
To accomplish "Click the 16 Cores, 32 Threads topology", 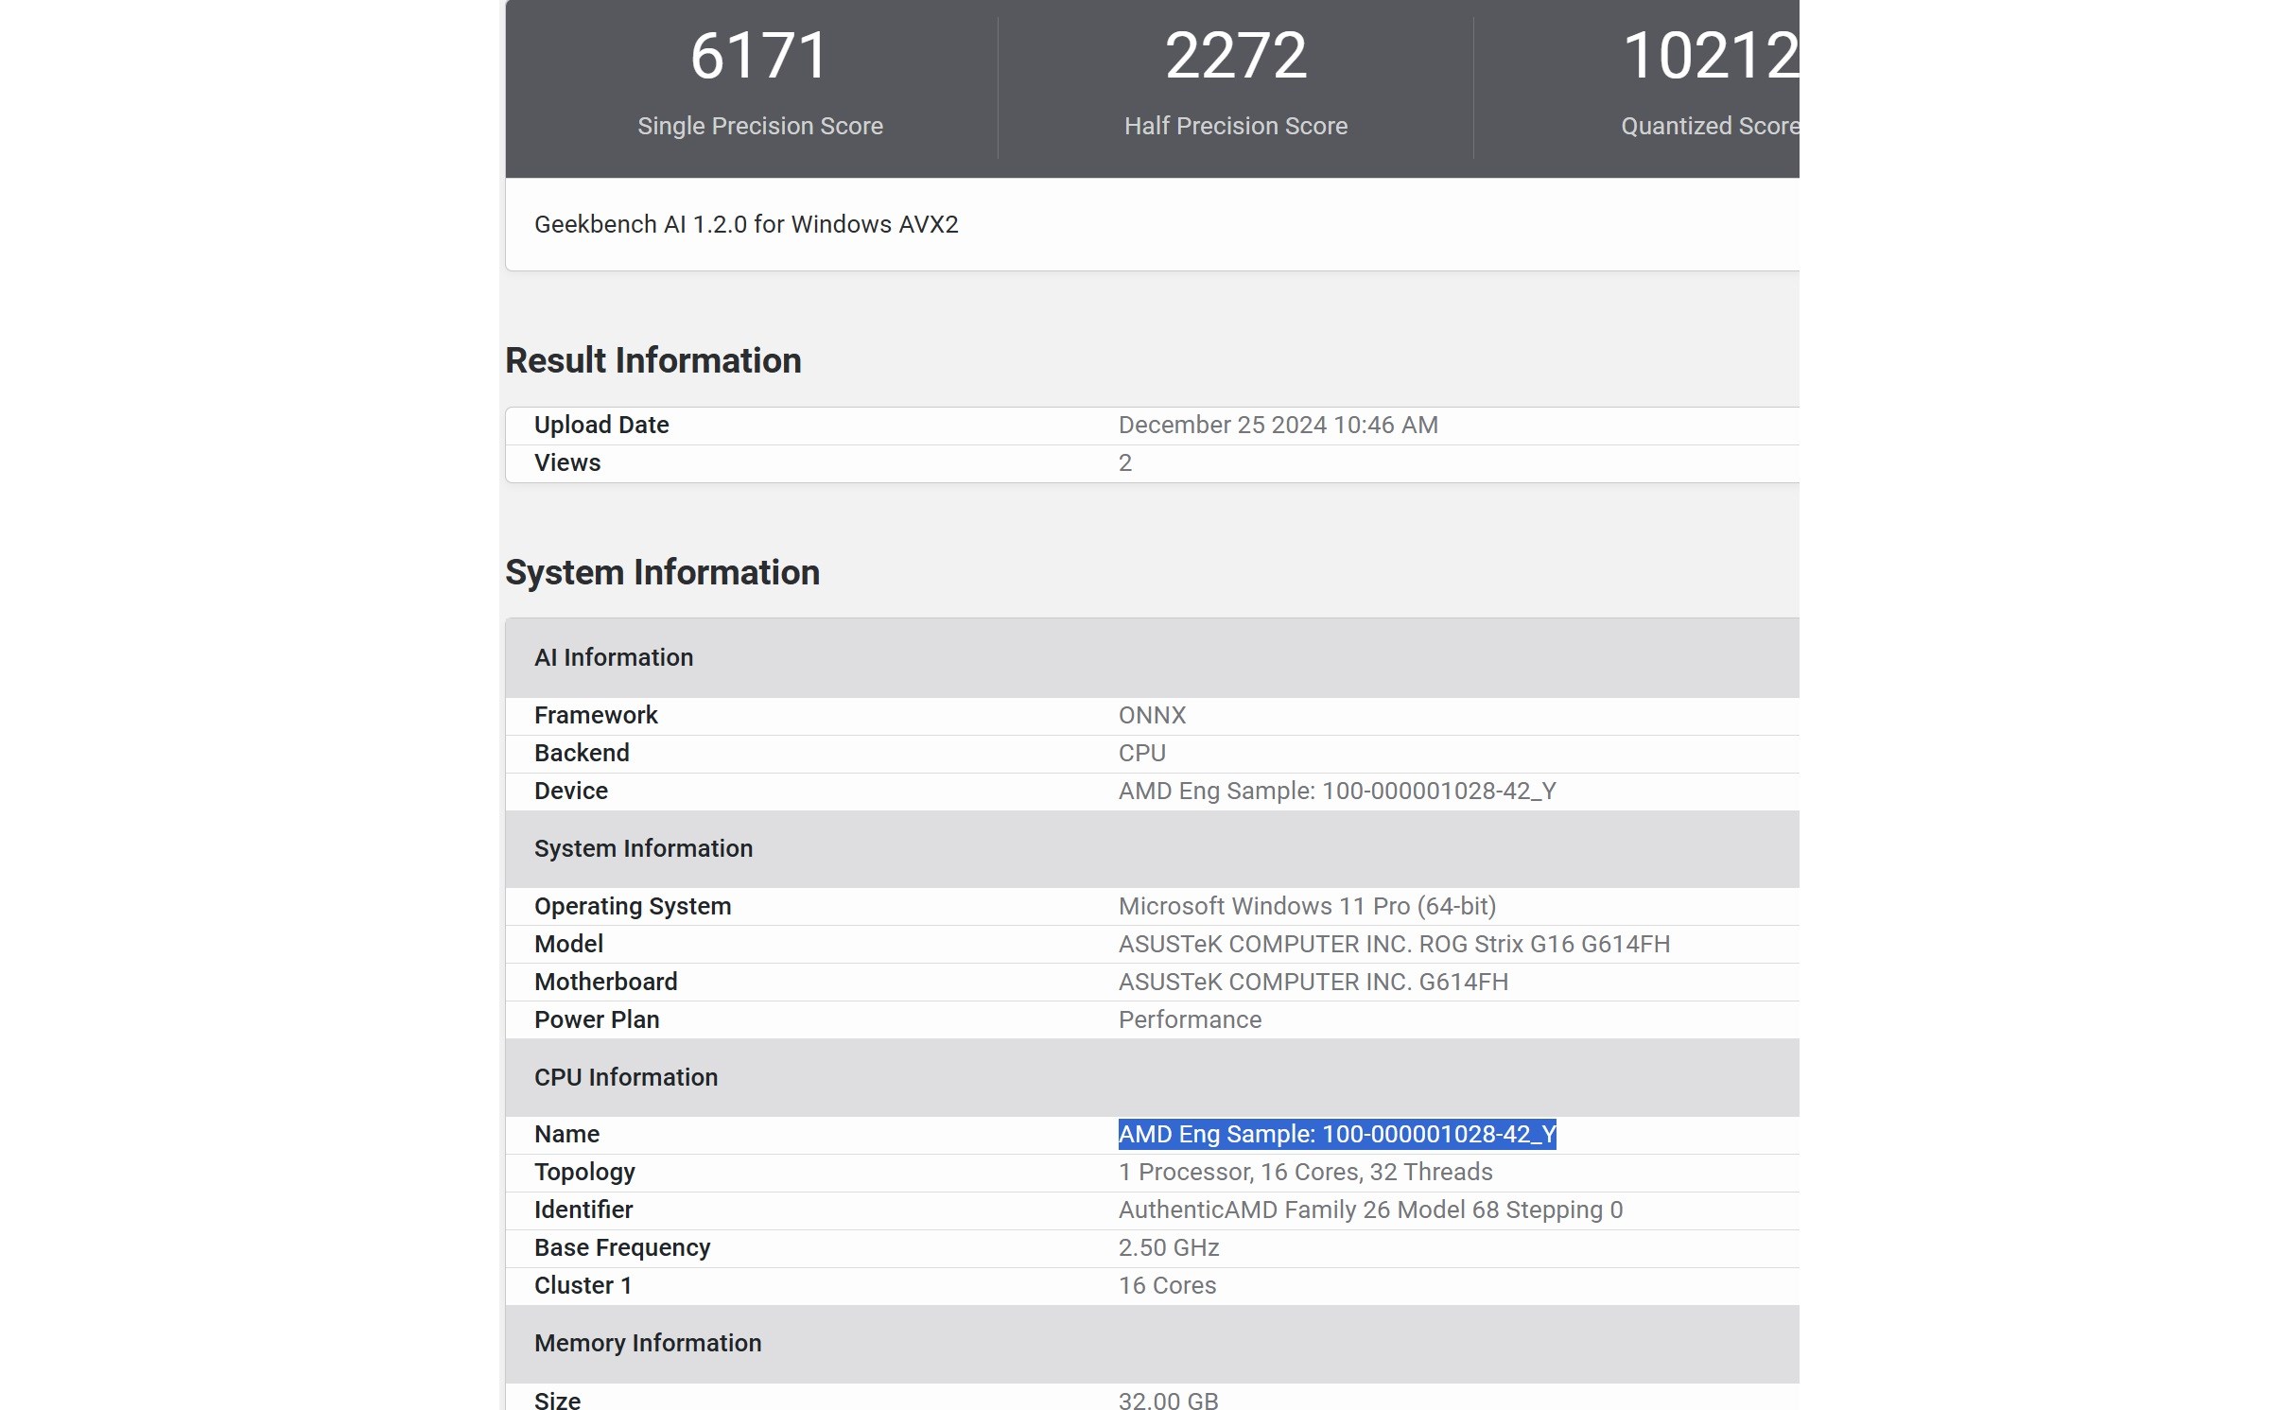I will pyautogui.click(x=1304, y=1173).
